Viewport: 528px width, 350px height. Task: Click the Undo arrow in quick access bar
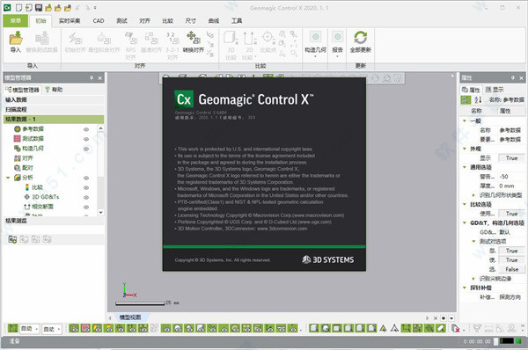coord(77,7)
